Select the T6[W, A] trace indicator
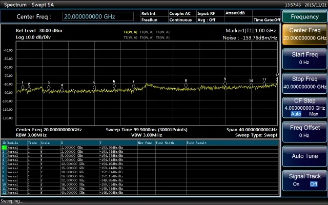The image size is (328, 205). pos(162,37)
